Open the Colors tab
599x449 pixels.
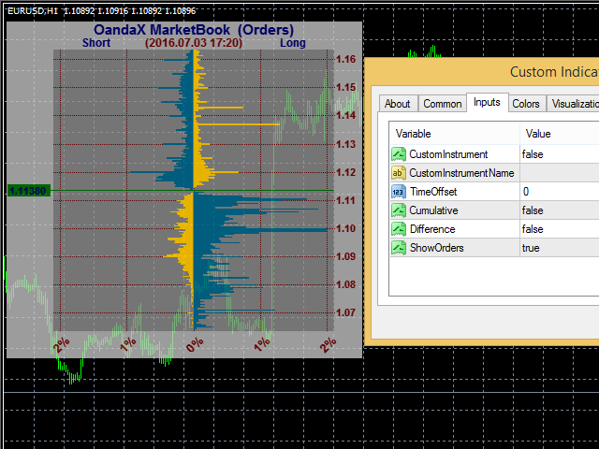(x=526, y=104)
